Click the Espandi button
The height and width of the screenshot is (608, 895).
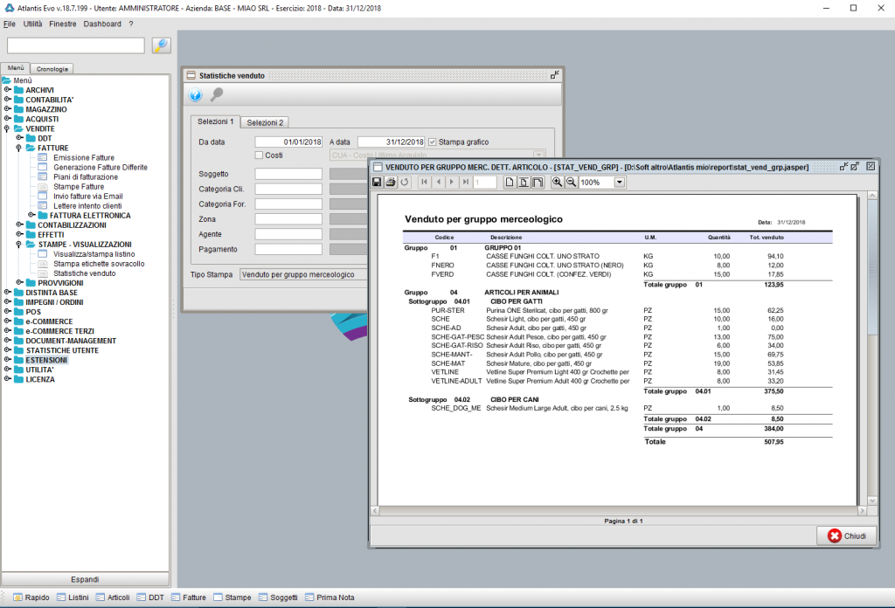[x=85, y=579]
